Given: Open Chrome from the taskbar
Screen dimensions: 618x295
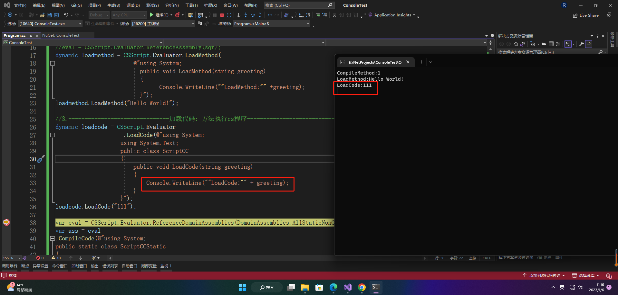Looking at the screenshot, I should [362, 287].
